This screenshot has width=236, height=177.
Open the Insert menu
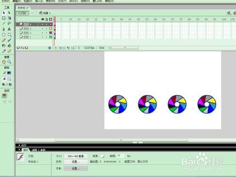tap(39, 1)
